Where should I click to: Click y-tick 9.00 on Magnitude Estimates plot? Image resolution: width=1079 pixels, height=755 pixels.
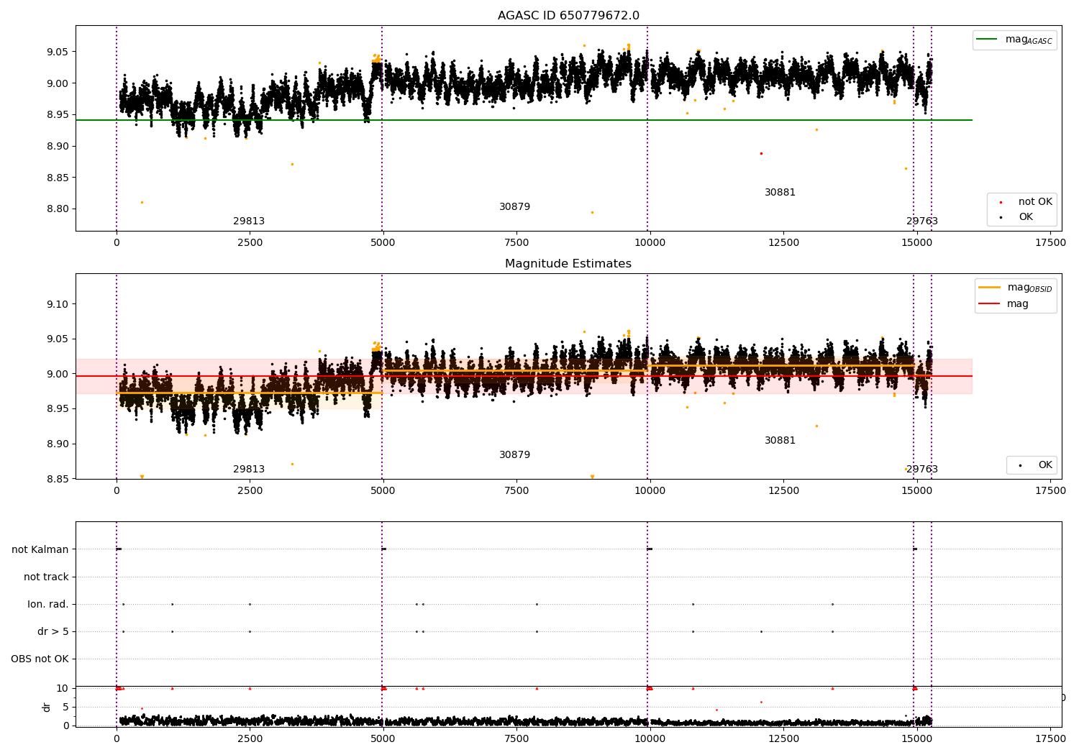58,374
